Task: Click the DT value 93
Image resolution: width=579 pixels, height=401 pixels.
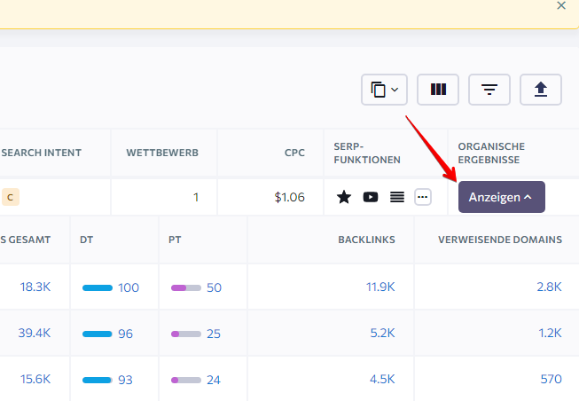Action: [x=125, y=380]
